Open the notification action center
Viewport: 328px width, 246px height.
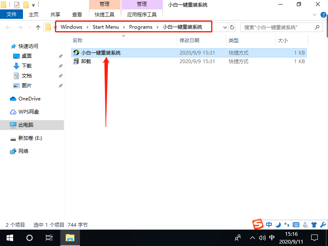pos(314,238)
